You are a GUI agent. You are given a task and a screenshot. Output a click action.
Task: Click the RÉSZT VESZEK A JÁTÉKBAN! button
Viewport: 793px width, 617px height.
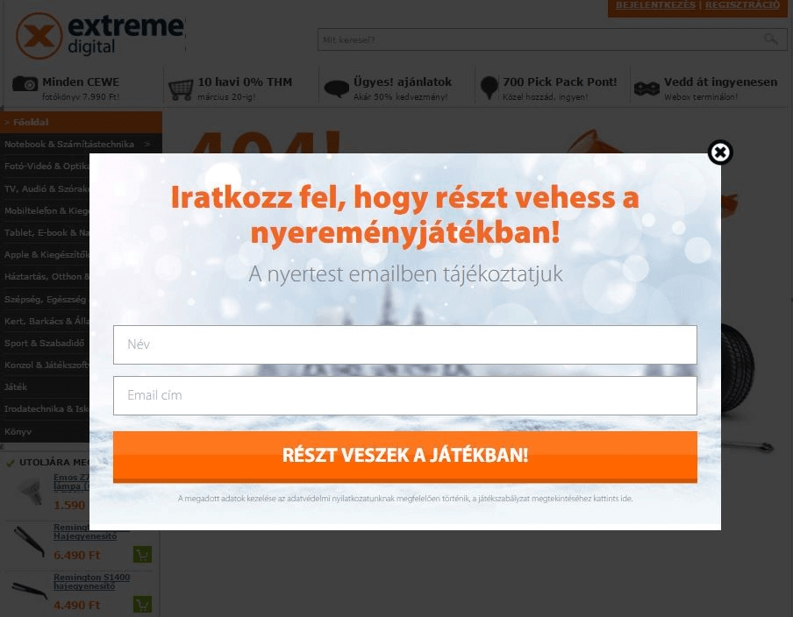point(404,457)
